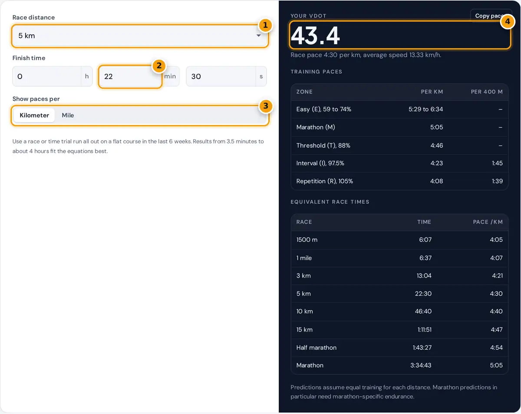
Task: Click the 10 km pace 4:40
Action: pyautogui.click(x=496, y=311)
